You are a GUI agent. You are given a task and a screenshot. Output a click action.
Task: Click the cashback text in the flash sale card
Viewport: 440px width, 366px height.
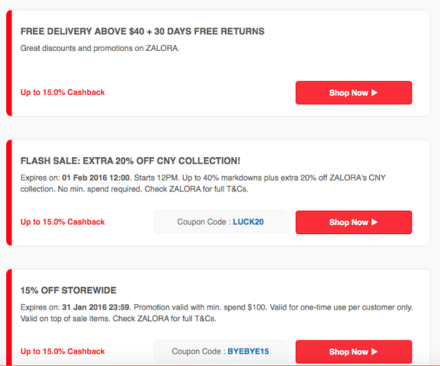click(x=63, y=222)
